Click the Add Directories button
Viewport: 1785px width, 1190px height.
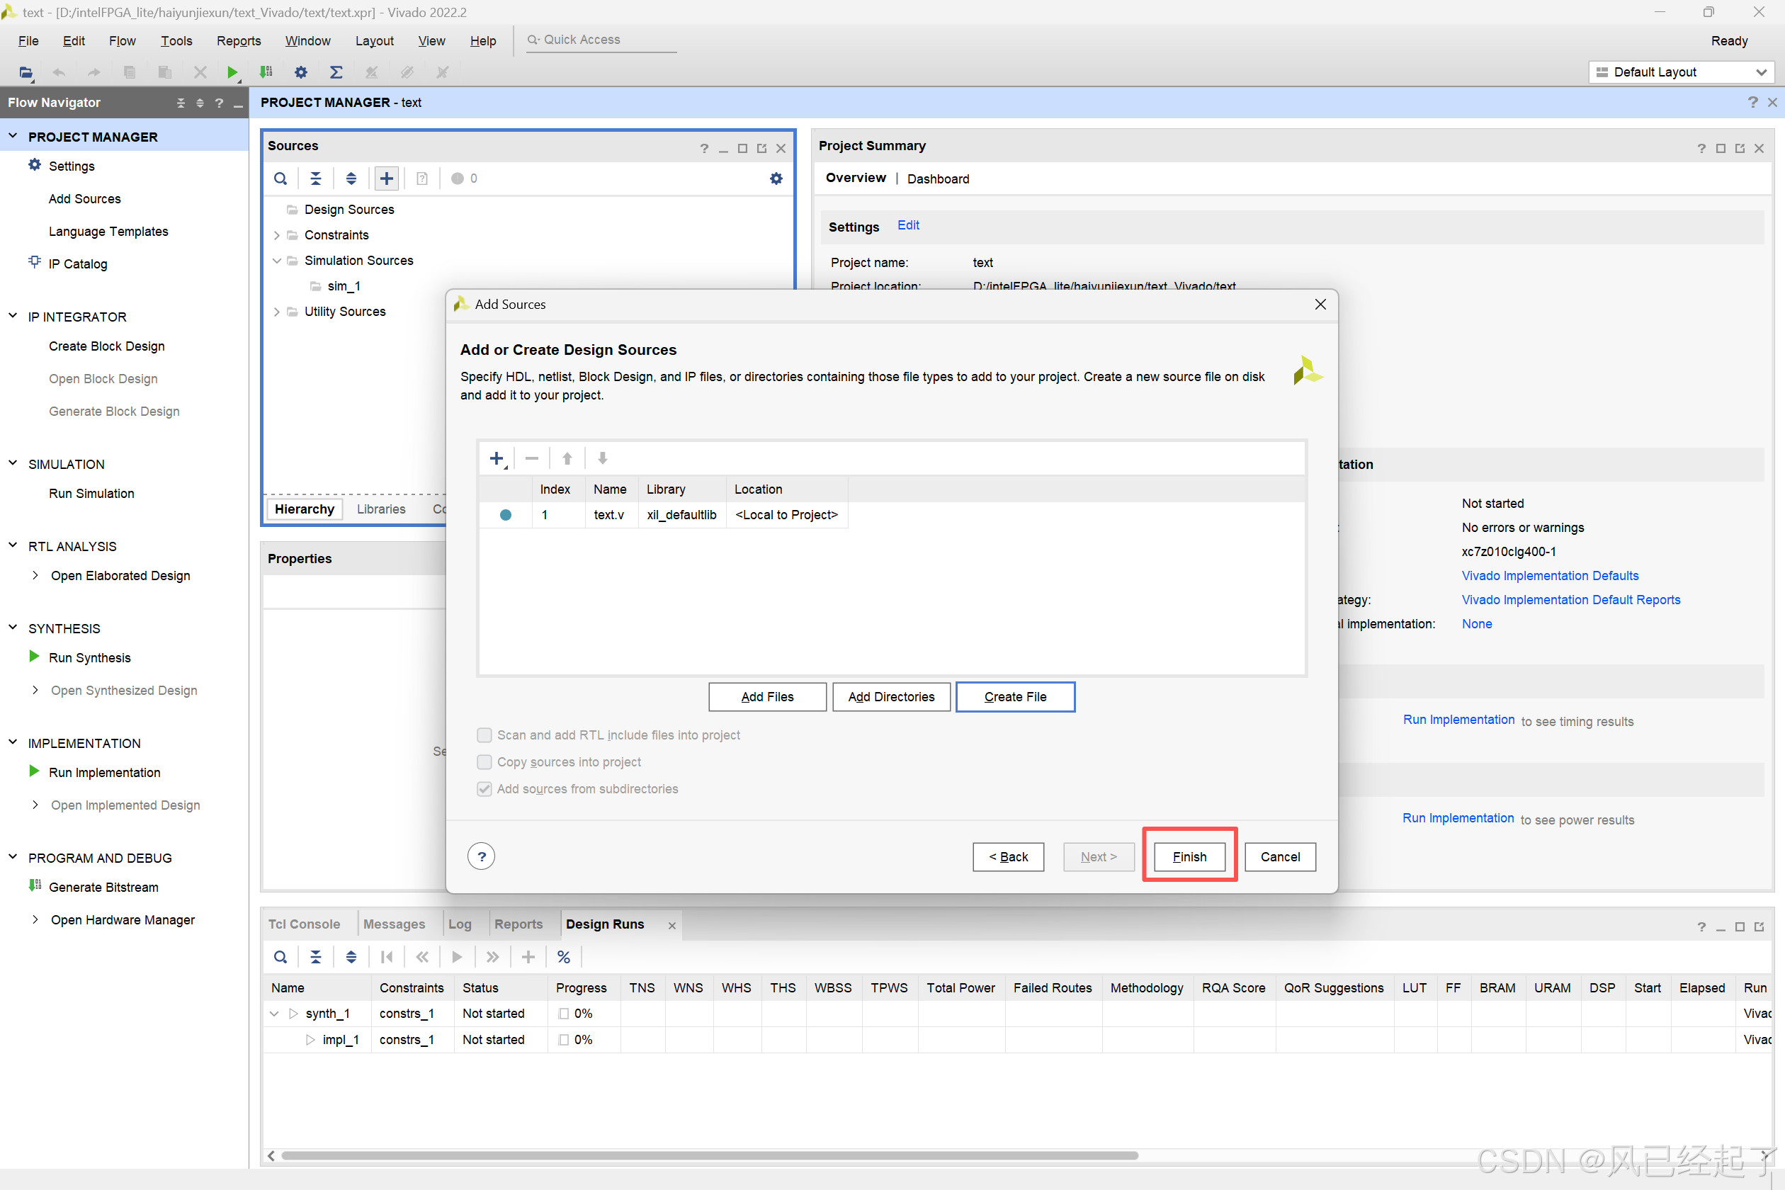point(891,696)
